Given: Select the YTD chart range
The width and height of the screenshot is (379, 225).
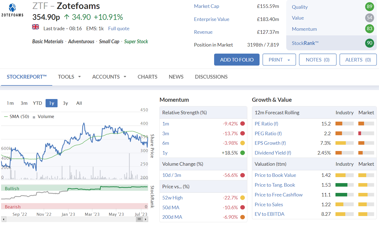Looking at the screenshot, I should click(x=38, y=103).
